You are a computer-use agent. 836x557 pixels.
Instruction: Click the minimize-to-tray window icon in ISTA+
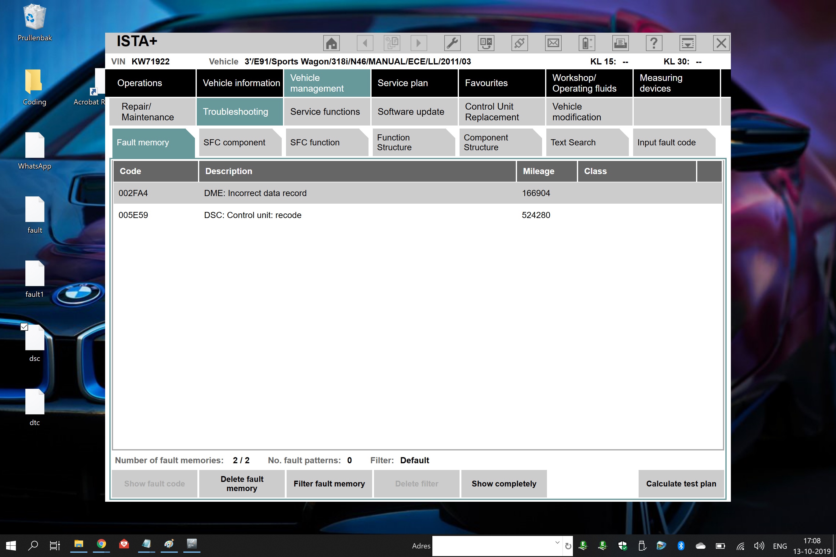click(x=687, y=43)
